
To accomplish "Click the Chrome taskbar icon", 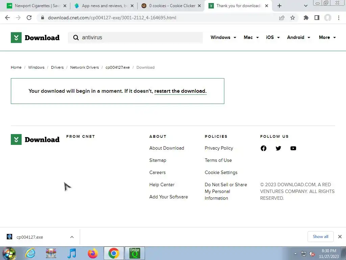I will click(x=114, y=253).
